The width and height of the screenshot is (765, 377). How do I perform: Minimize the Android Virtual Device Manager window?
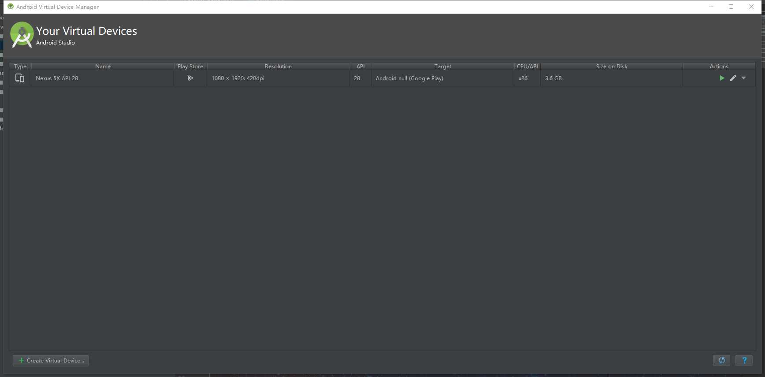[x=711, y=7]
